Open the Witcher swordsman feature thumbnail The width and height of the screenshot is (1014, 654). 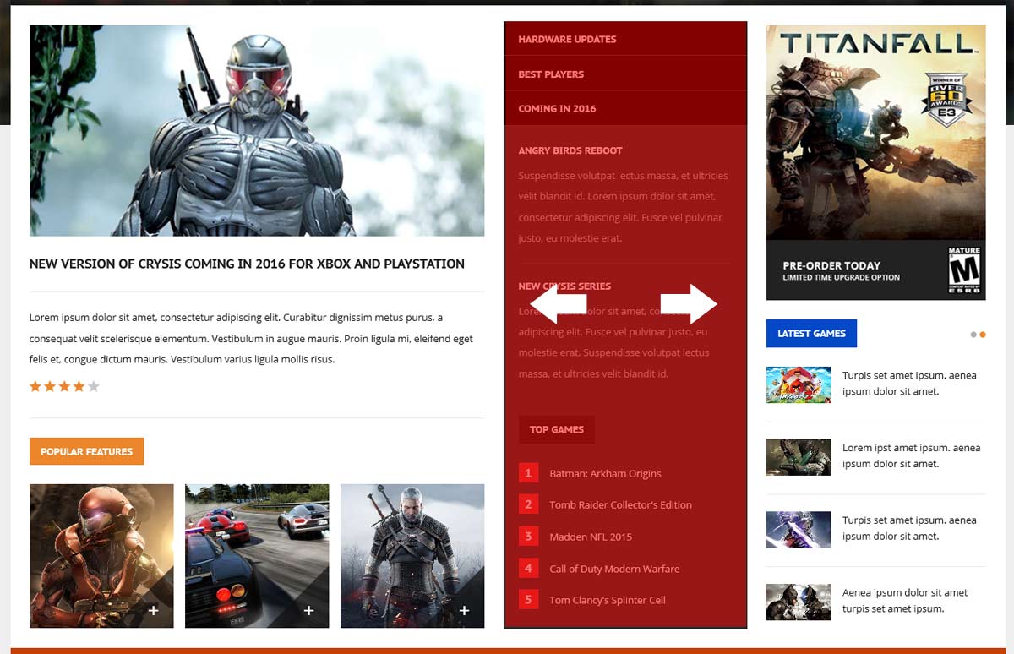click(412, 556)
